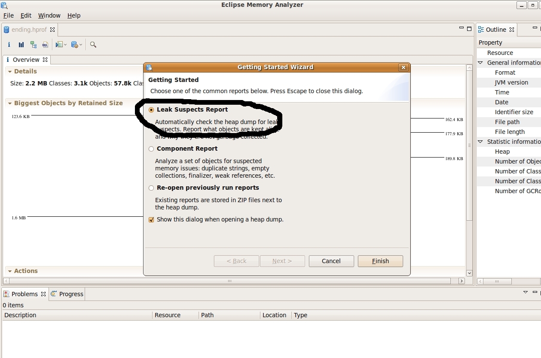Switch to the Progress tab

coord(67,294)
